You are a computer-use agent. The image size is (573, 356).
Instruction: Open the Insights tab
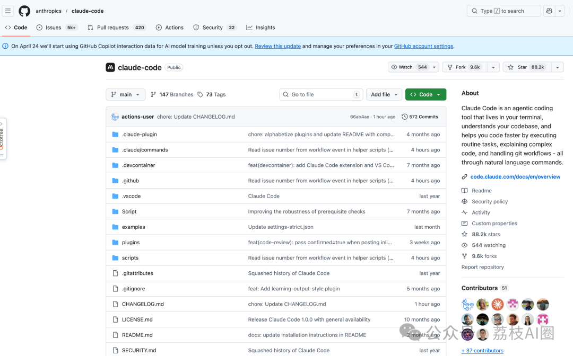261,28
